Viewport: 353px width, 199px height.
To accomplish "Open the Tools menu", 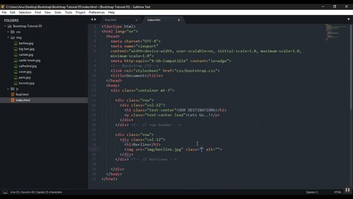I will [x=68, y=12].
